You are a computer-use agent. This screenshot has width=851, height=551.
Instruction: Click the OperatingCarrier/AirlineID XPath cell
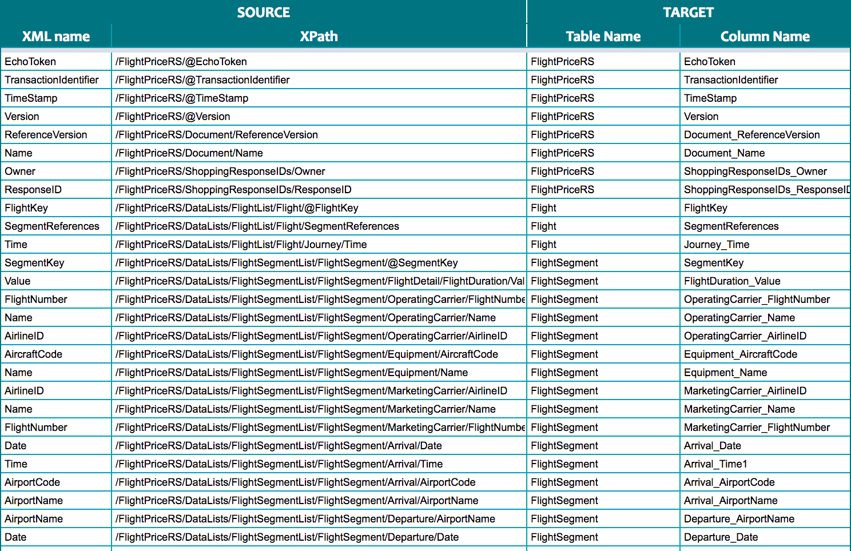click(319, 336)
